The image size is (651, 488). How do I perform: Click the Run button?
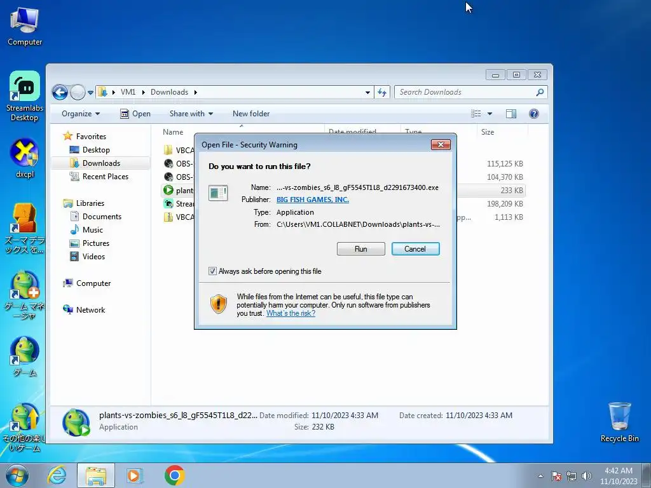pyautogui.click(x=361, y=249)
